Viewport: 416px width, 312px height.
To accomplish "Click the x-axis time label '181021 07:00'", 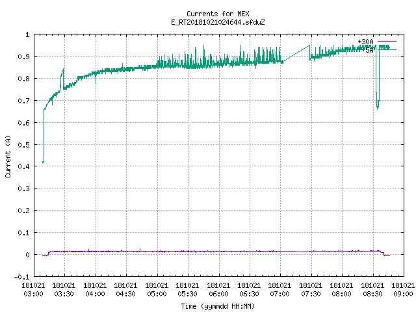I will pos(279,290).
